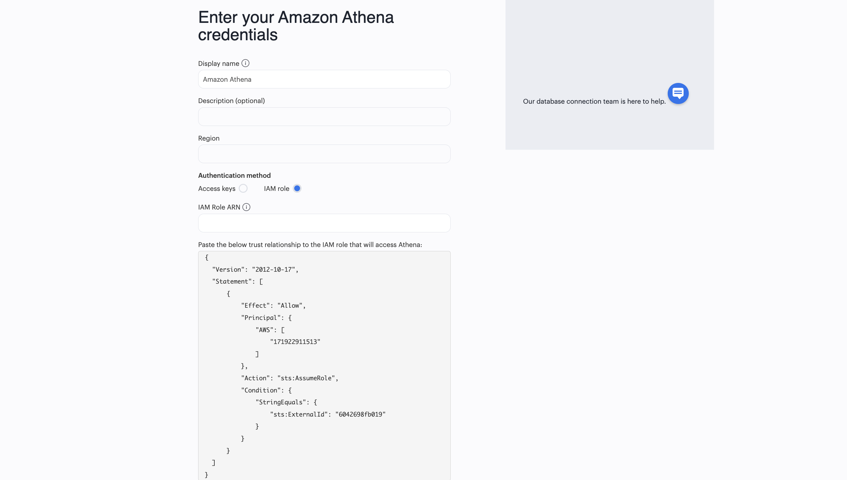The image size is (847, 480).
Task: Click the database connection team help text
Action: (594, 102)
